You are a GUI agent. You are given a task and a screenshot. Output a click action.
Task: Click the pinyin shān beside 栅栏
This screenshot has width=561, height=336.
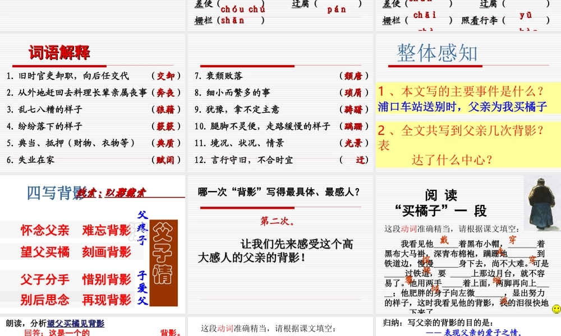point(233,20)
